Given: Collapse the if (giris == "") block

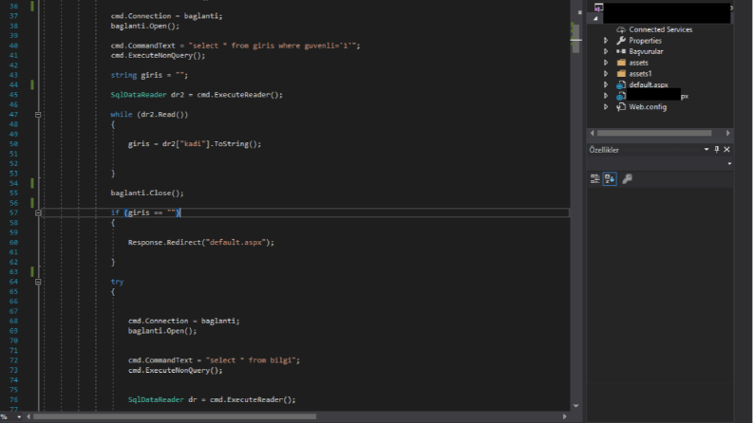Looking at the screenshot, I should [38, 213].
